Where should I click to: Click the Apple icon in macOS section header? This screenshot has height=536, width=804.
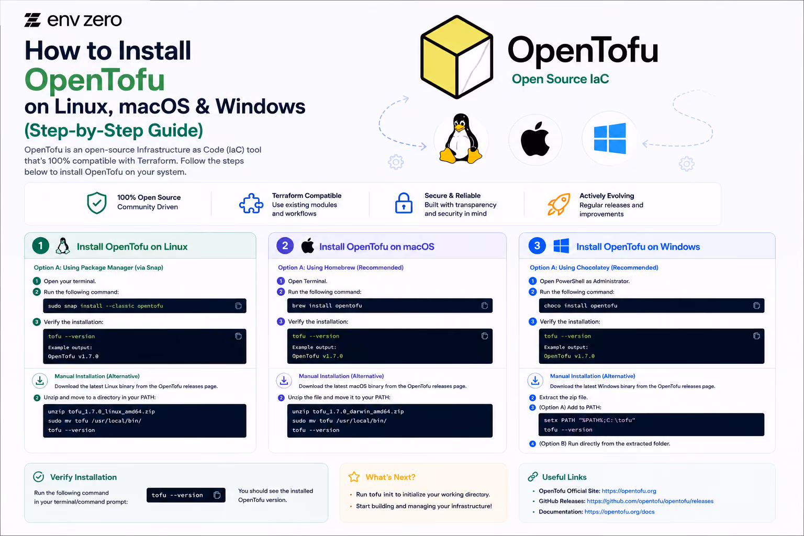coord(308,245)
